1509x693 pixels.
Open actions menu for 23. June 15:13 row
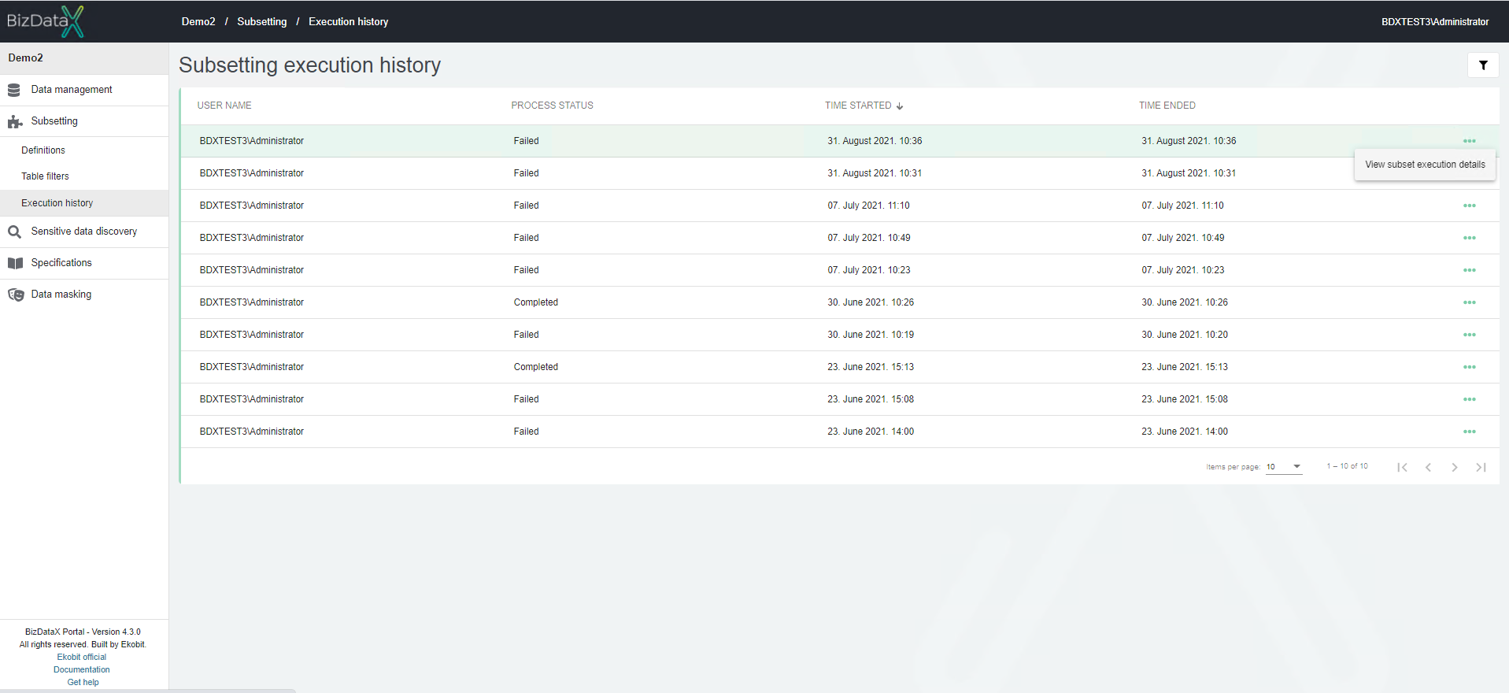(1470, 367)
